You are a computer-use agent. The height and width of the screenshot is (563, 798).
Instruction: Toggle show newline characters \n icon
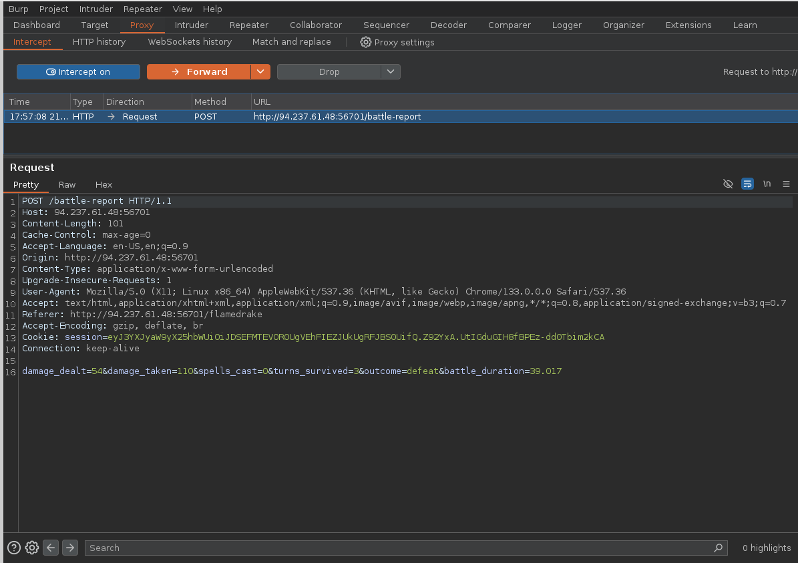pyautogui.click(x=767, y=184)
